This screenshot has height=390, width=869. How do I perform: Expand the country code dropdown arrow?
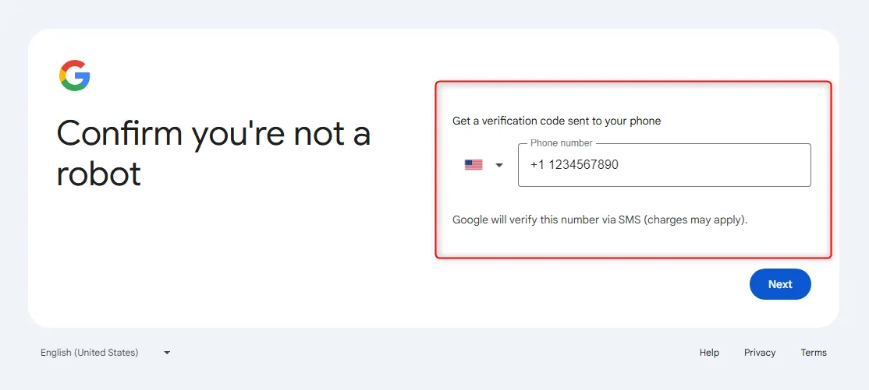(498, 165)
